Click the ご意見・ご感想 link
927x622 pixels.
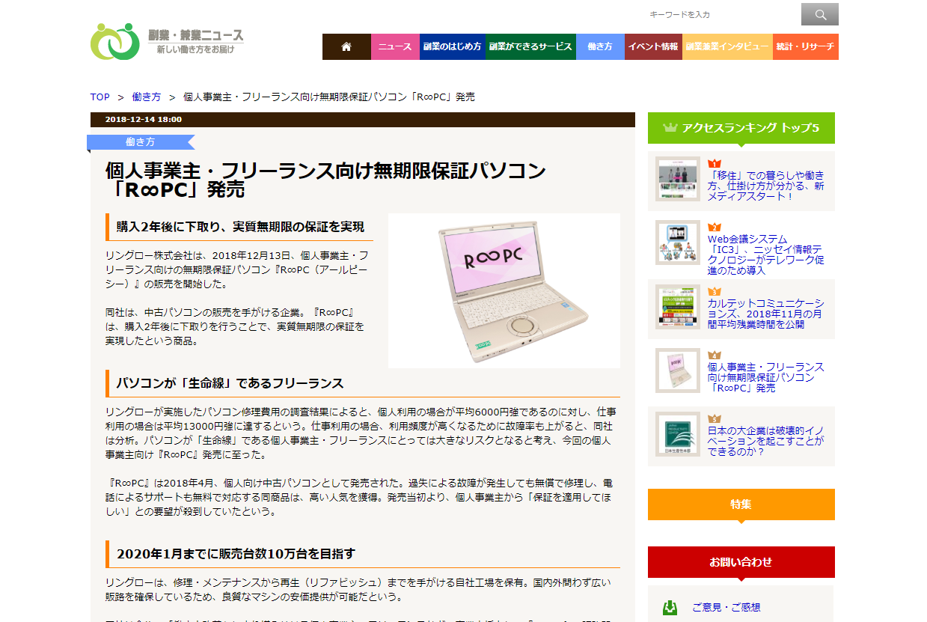pos(726,607)
